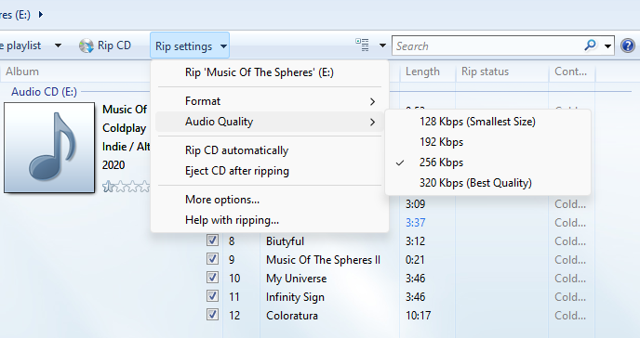Select the My Universe track title
The height and width of the screenshot is (338, 640).
click(297, 279)
